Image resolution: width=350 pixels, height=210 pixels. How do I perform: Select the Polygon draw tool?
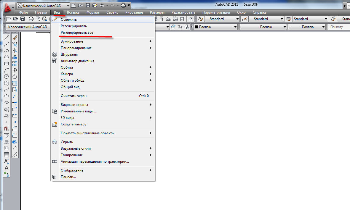tap(7, 57)
